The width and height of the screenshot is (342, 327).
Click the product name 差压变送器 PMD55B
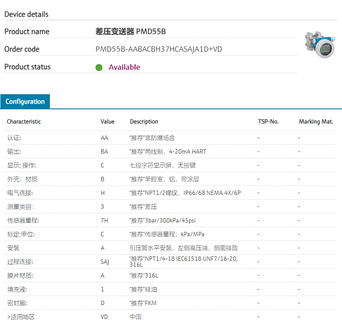click(130, 31)
